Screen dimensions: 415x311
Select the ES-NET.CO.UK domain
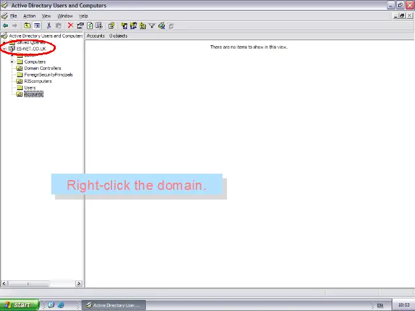coord(31,49)
